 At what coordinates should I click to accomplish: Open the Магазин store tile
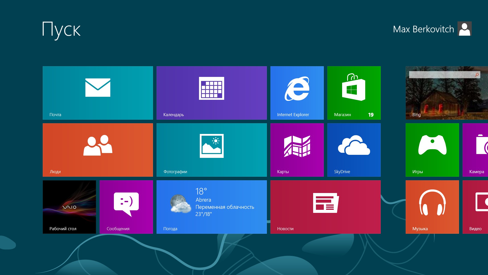(354, 93)
